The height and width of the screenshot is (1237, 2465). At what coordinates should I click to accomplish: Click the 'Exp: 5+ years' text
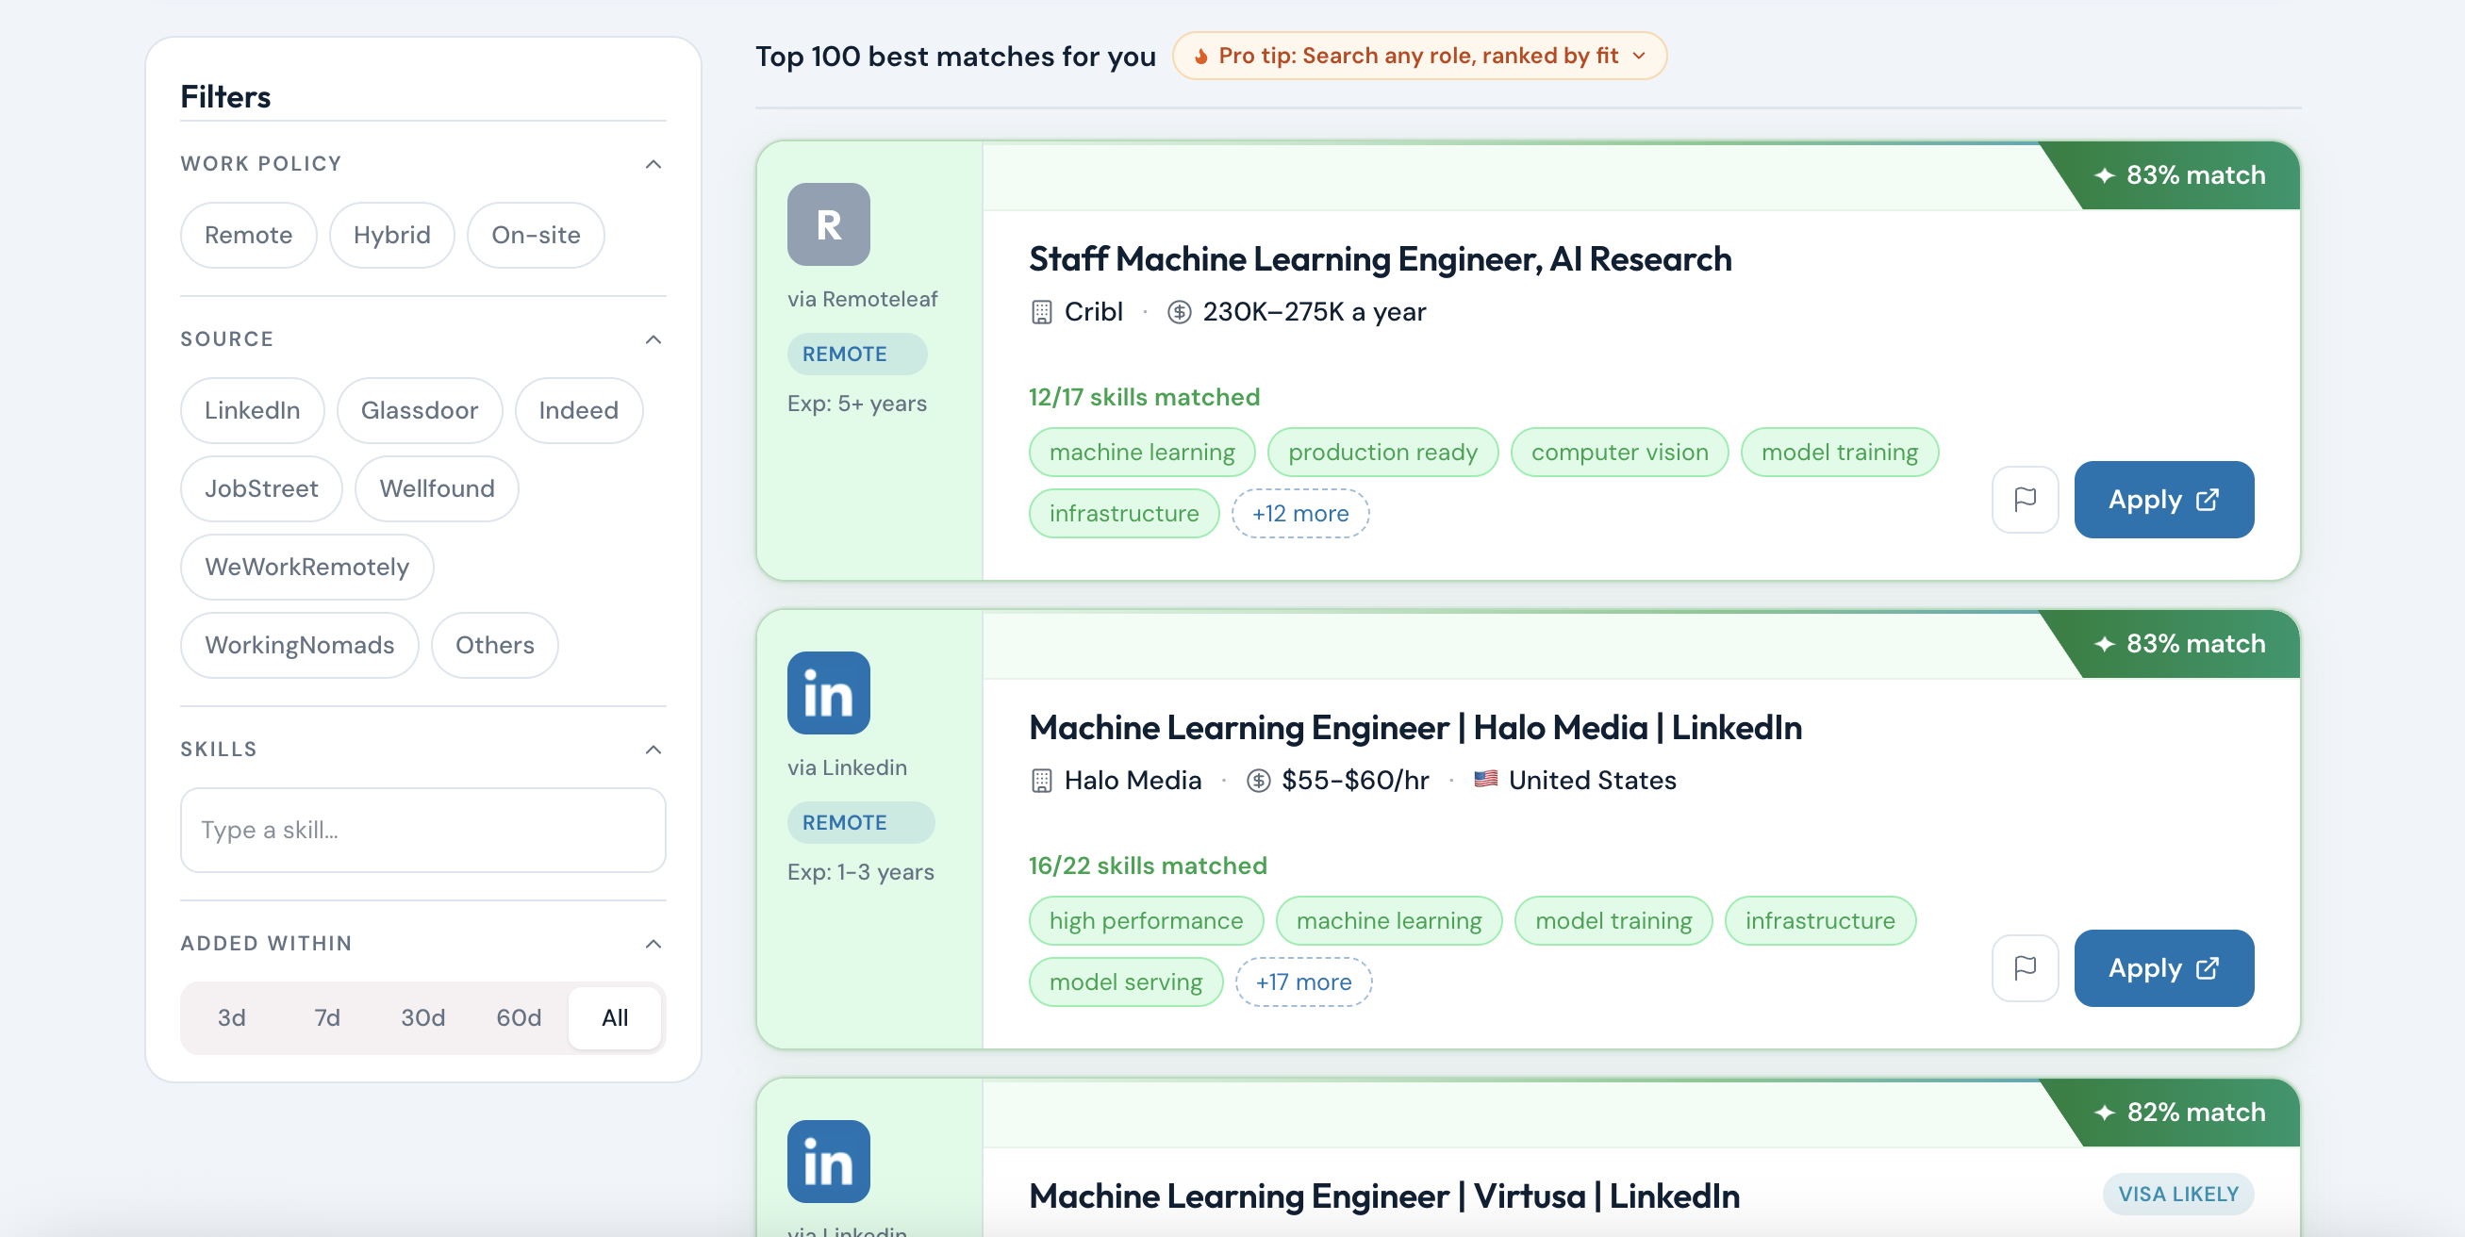click(x=856, y=404)
